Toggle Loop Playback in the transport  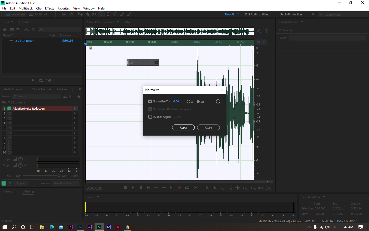tap(187, 188)
